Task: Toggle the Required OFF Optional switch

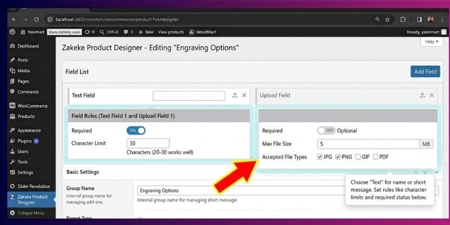Action: (x=327, y=130)
